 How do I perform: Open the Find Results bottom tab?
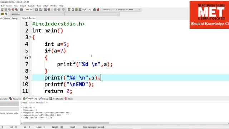pos(56,99)
